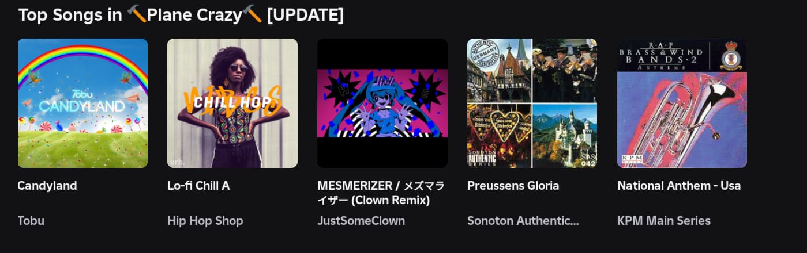
Task: Click the hammer emoji after Plane Crazy
Action: tap(252, 14)
